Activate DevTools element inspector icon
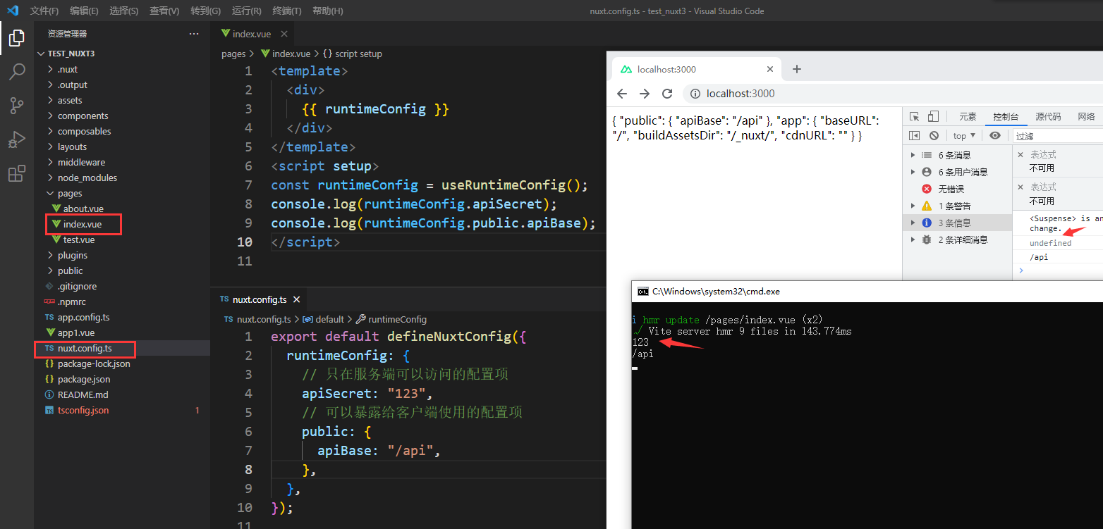Viewport: 1103px width, 529px height. 915,117
